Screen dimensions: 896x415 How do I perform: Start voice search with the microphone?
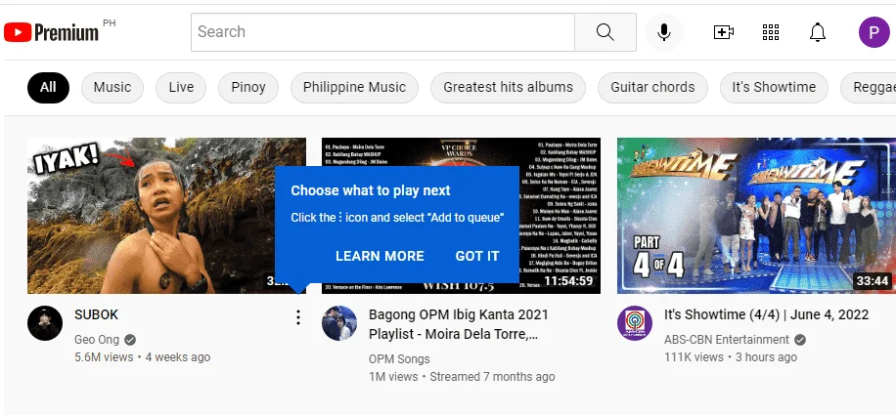(x=664, y=32)
